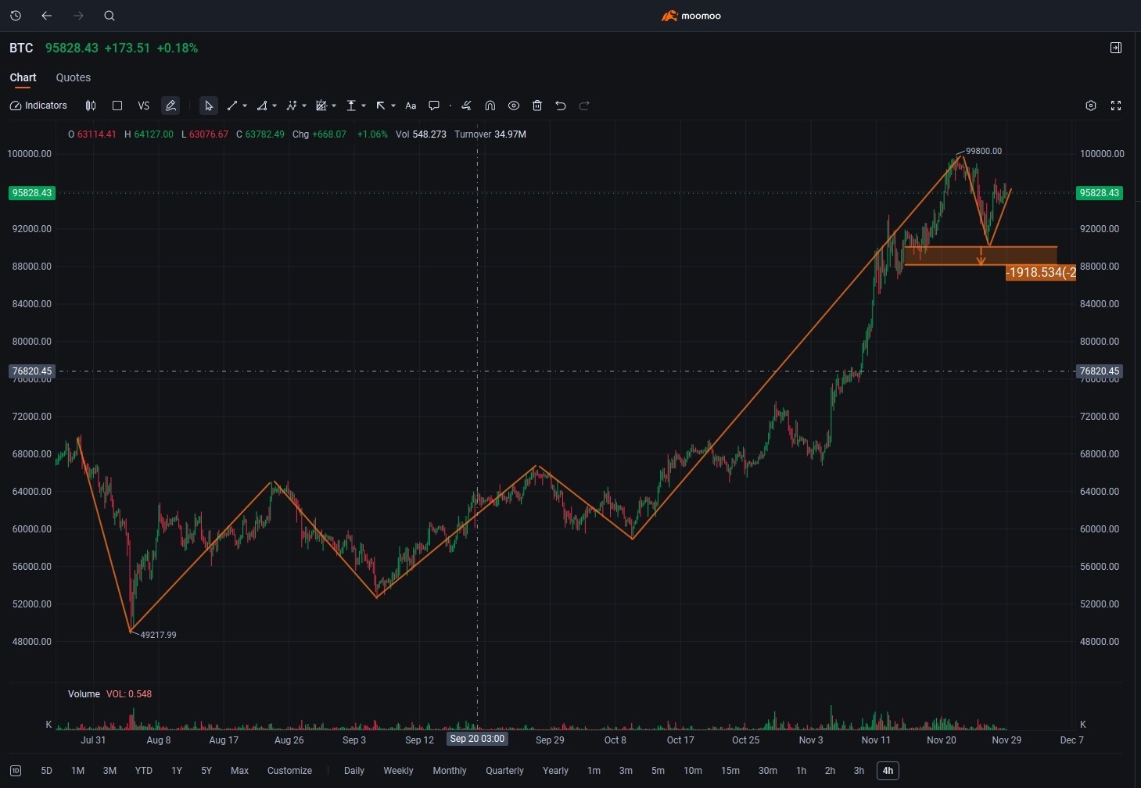Toggle the magnet snap mode icon
The width and height of the screenshot is (1141, 788).
coord(490,106)
